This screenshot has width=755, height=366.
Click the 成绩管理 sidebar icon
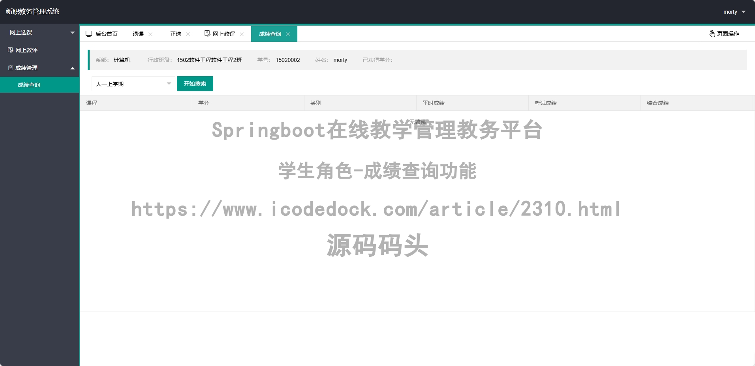pos(11,68)
